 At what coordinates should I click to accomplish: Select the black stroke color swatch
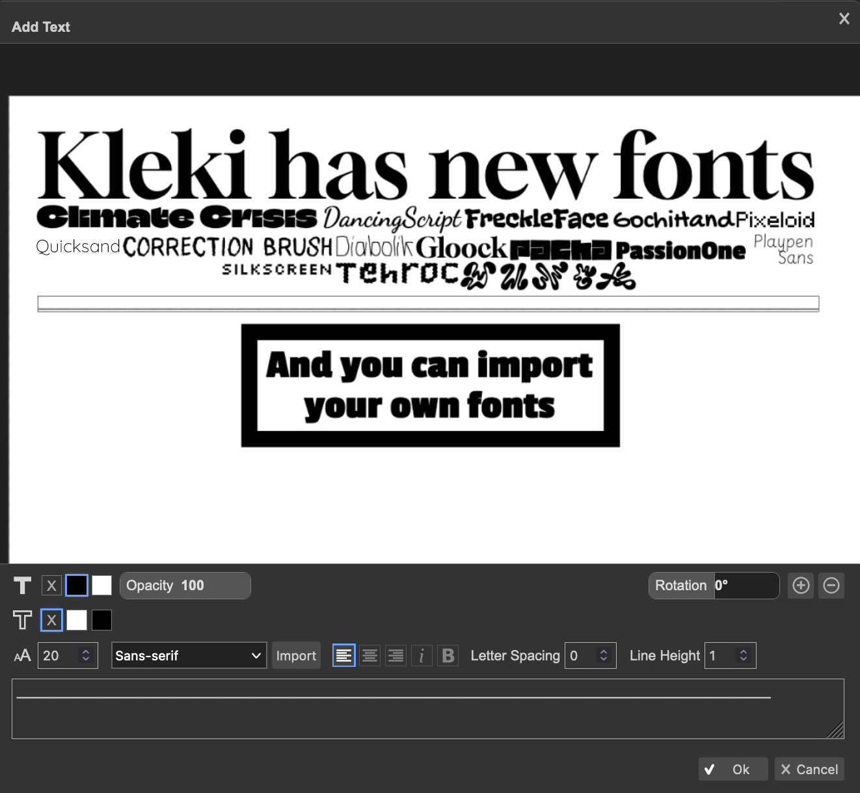pyautogui.click(x=101, y=620)
